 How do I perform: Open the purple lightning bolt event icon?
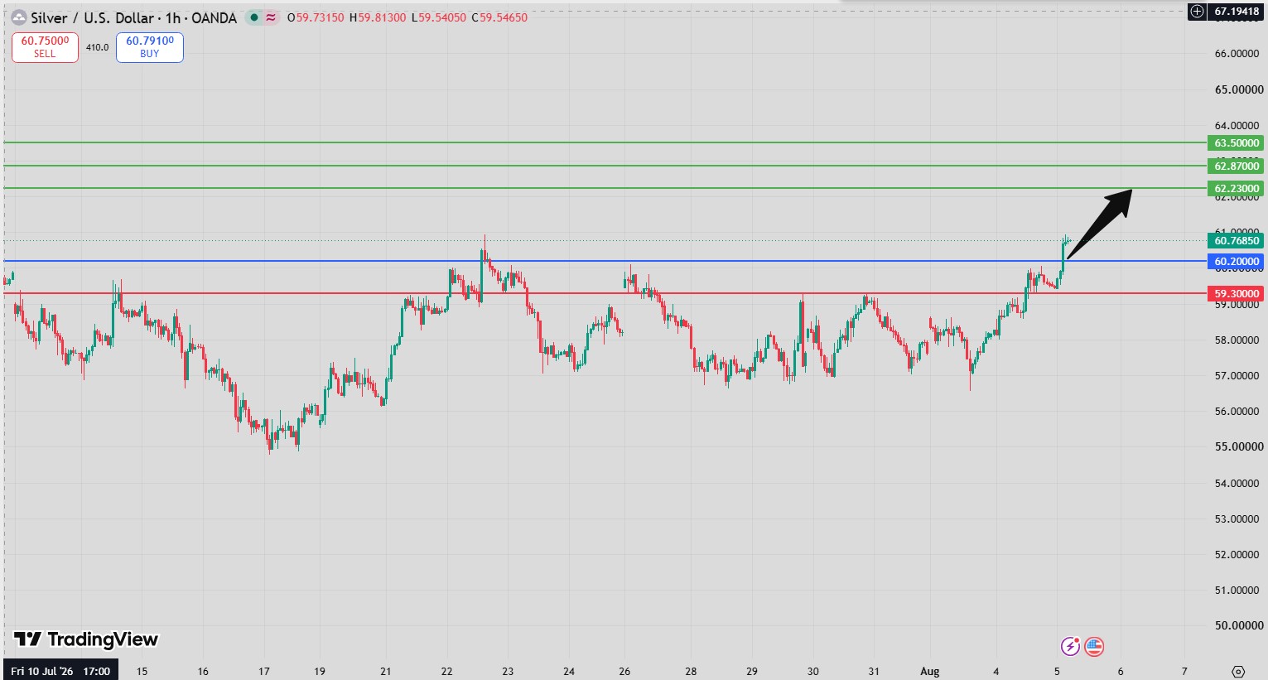[x=1071, y=646]
